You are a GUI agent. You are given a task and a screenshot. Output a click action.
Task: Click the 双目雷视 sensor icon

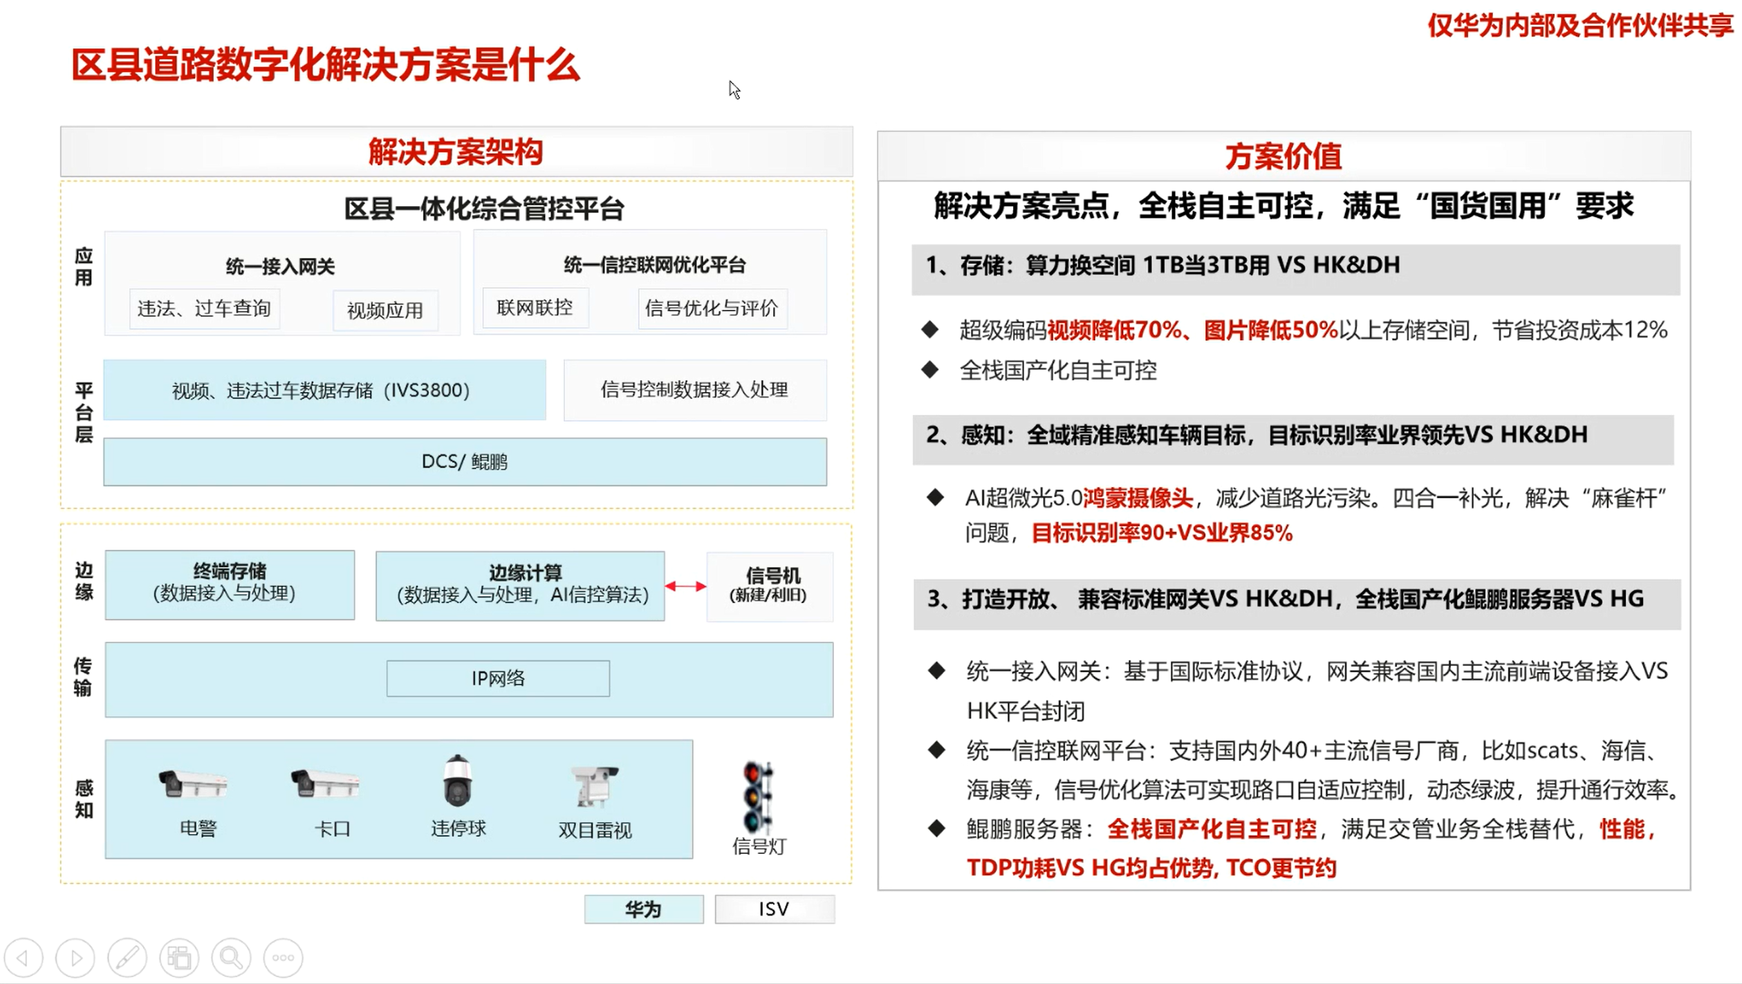click(594, 786)
